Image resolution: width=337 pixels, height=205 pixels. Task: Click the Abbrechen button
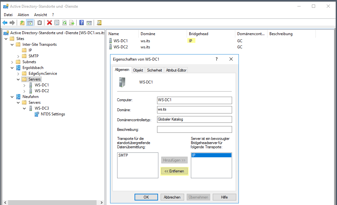(x=172, y=197)
